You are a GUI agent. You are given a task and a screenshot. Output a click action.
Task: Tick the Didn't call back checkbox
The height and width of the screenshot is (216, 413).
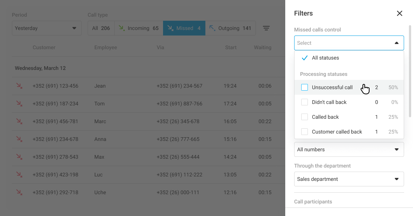[305, 102]
